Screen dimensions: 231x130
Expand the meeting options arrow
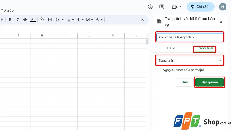click(180, 7)
